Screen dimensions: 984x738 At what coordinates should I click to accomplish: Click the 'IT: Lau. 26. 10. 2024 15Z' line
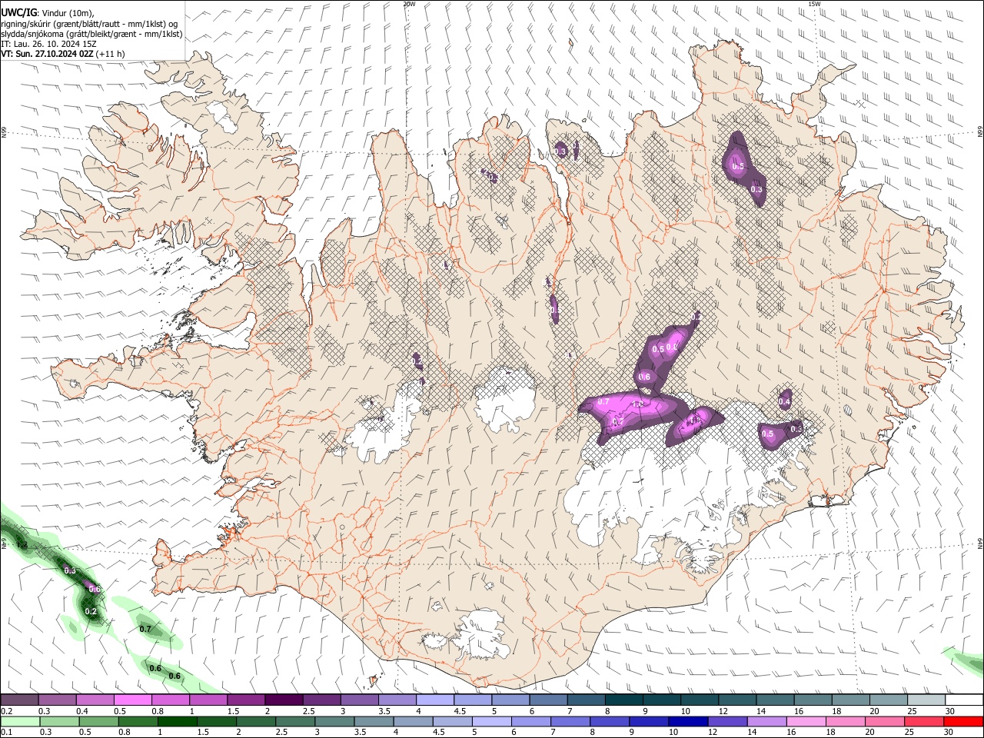point(48,44)
